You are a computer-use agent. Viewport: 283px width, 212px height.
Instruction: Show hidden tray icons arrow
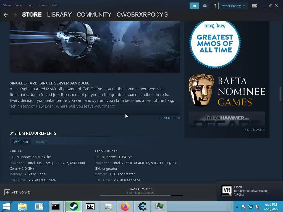[x=237, y=207]
